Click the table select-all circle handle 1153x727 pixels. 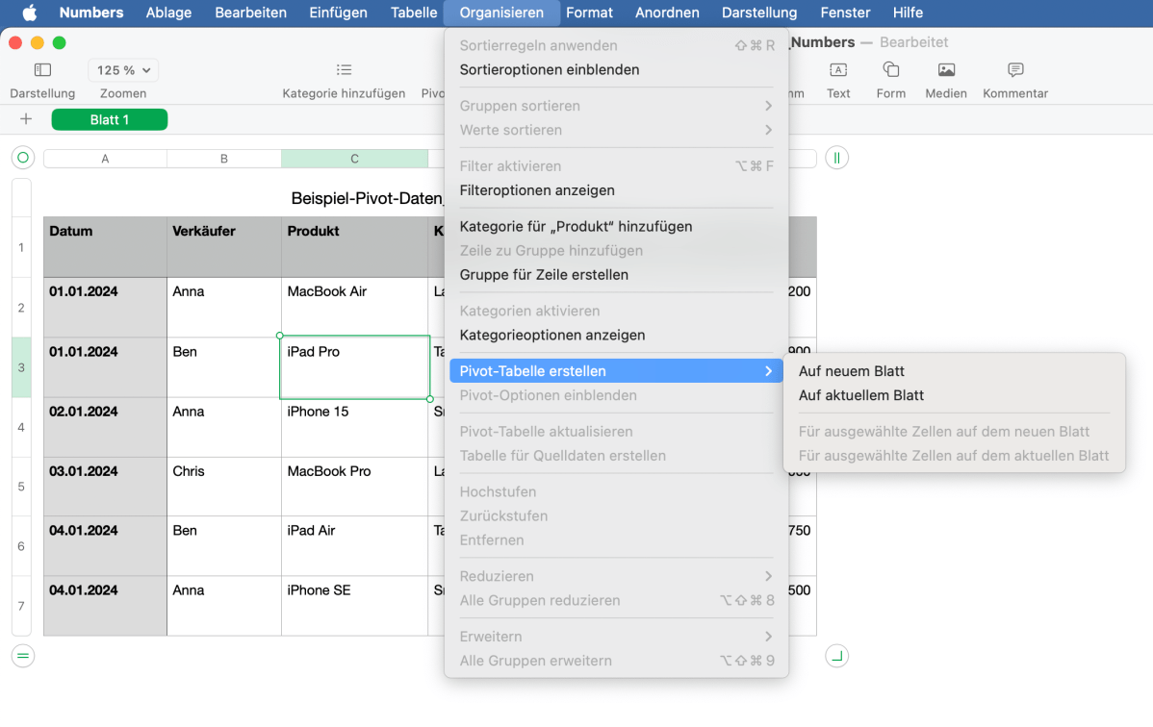click(x=23, y=158)
